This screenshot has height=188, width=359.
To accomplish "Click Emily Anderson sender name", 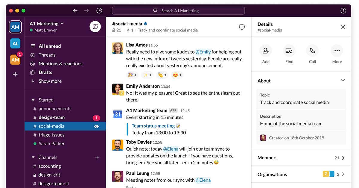I will tap(143, 86).
